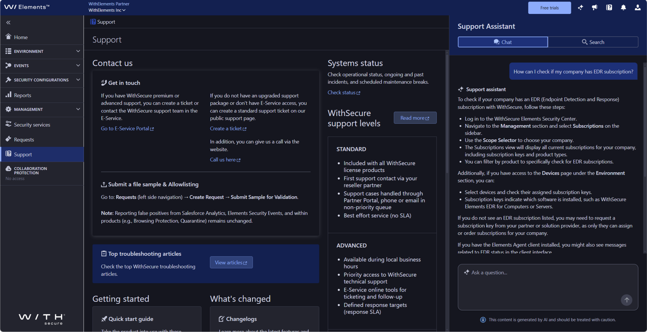Expand the Security Configurations section
This screenshot has width=647, height=332.
tap(42, 80)
